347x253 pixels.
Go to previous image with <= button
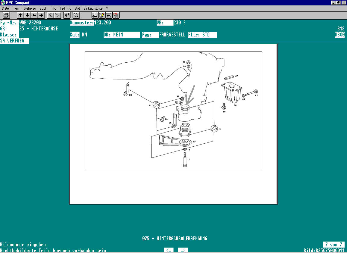coord(169,250)
